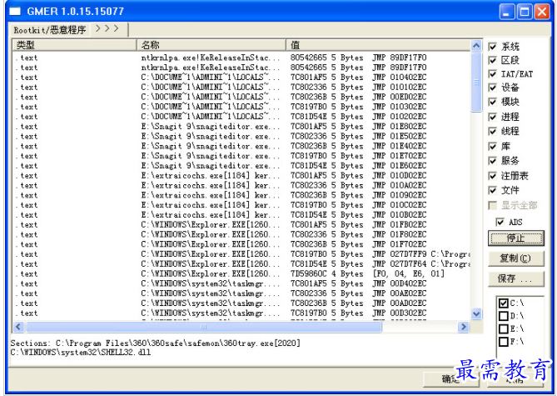Select the Explorer.EXE row with 4 Bytes value
This screenshot has width=557, height=396.
(x=241, y=274)
